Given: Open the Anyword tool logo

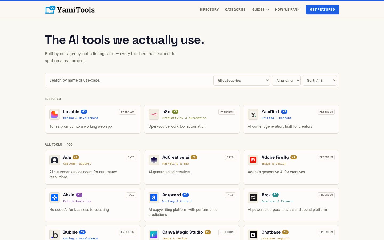Looking at the screenshot, I should pos(154,198).
